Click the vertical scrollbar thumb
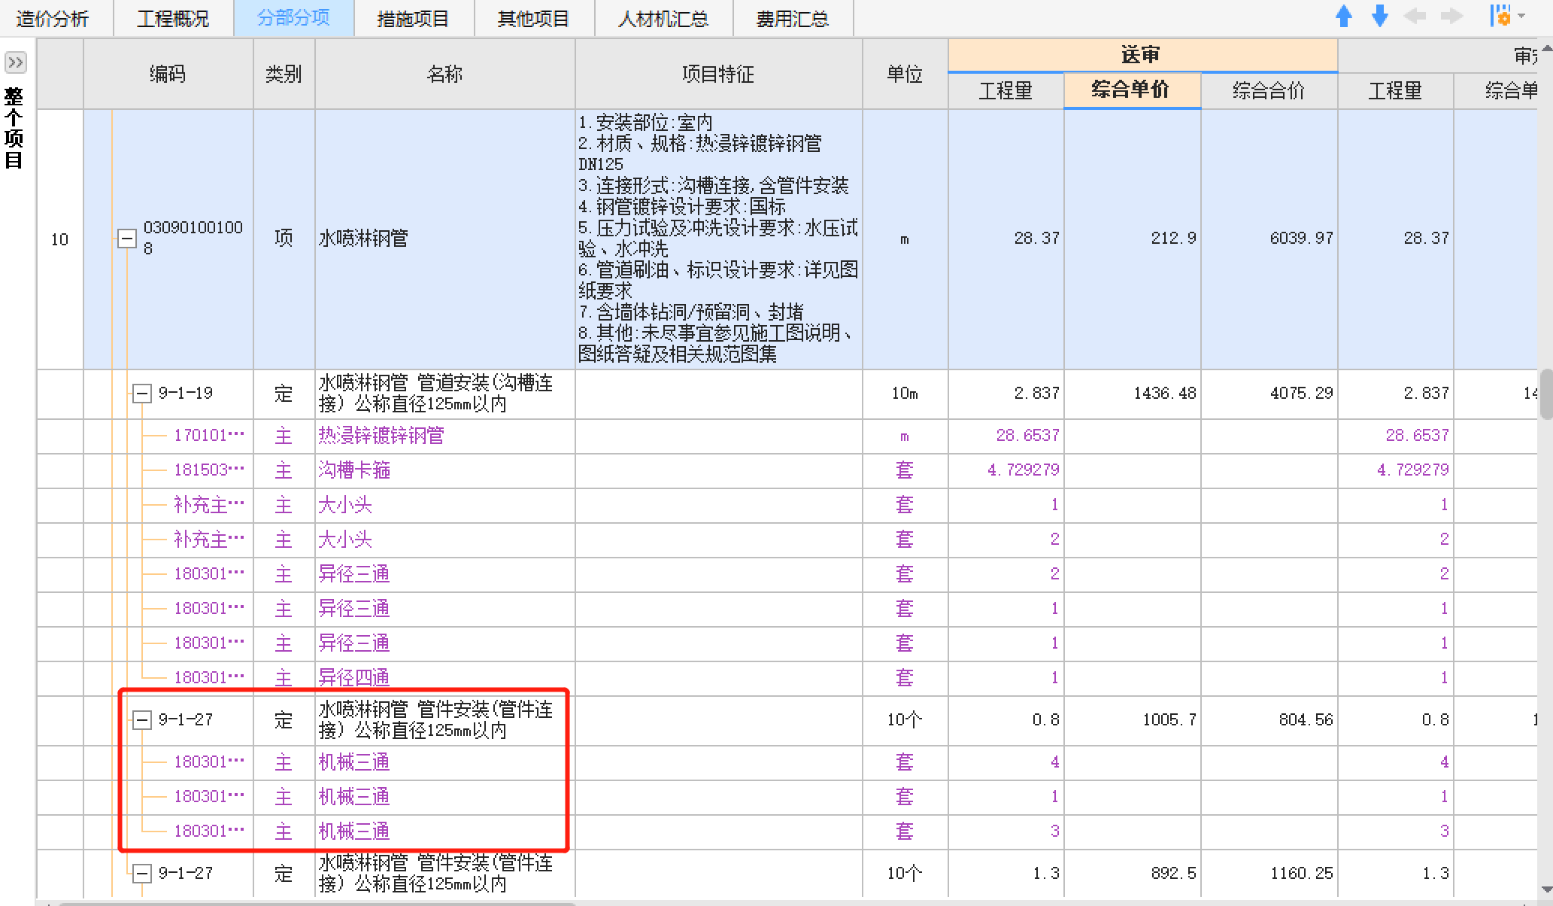This screenshot has height=906, width=1553. click(x=1546, y=394)
